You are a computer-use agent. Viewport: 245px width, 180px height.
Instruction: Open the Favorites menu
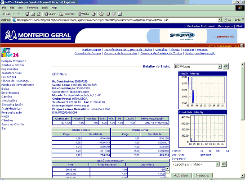pos(32,8)
